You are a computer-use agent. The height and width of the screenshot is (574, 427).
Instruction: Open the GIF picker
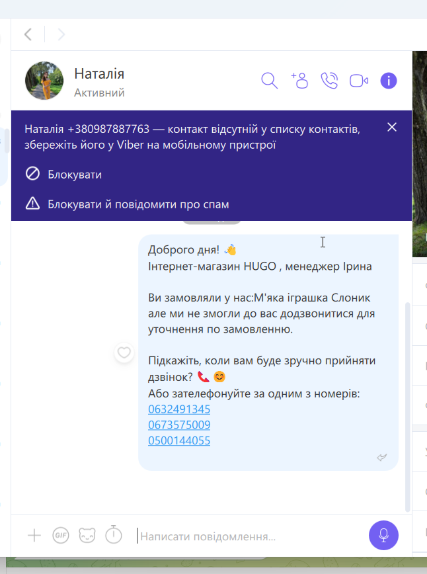(x=61, y=536)
